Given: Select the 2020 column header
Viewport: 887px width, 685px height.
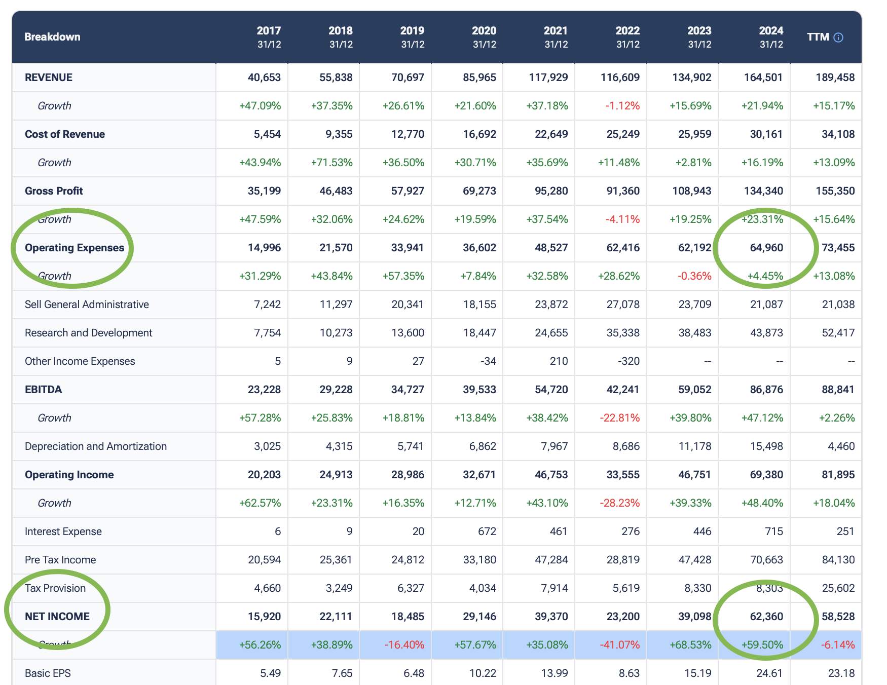Looking at the screenshot, I should click(484, 37).
